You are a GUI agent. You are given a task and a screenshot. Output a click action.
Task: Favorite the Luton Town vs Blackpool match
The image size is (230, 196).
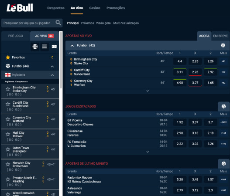coord(8,149)
